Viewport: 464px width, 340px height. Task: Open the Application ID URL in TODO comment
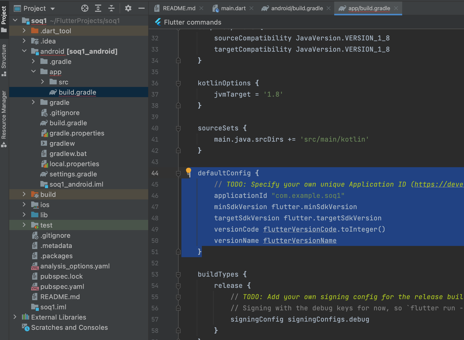tap(439, 184)
